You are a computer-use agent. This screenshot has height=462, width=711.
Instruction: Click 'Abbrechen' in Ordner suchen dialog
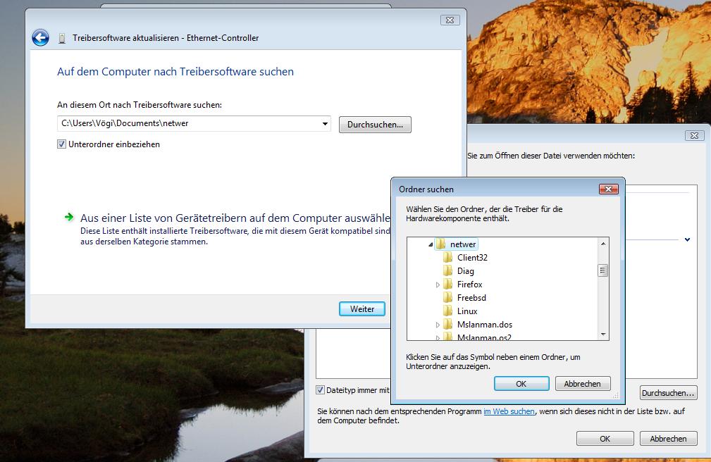[582, 384]
